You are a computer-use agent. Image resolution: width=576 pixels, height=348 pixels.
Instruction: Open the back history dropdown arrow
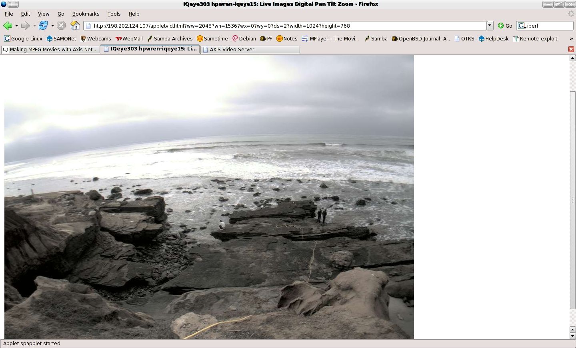pos(16,26)
